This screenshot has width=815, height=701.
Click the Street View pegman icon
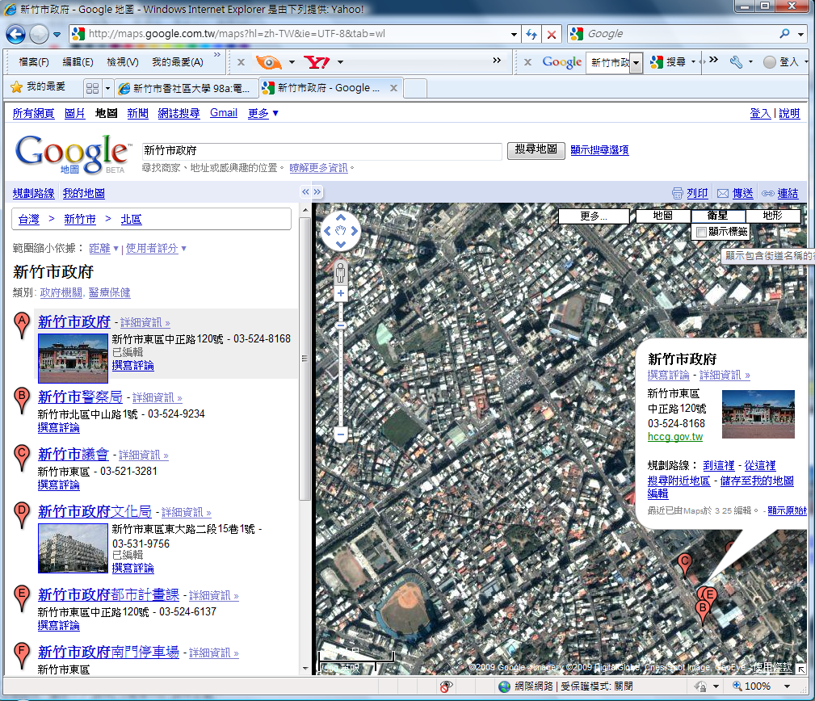[x=340, y=272]
